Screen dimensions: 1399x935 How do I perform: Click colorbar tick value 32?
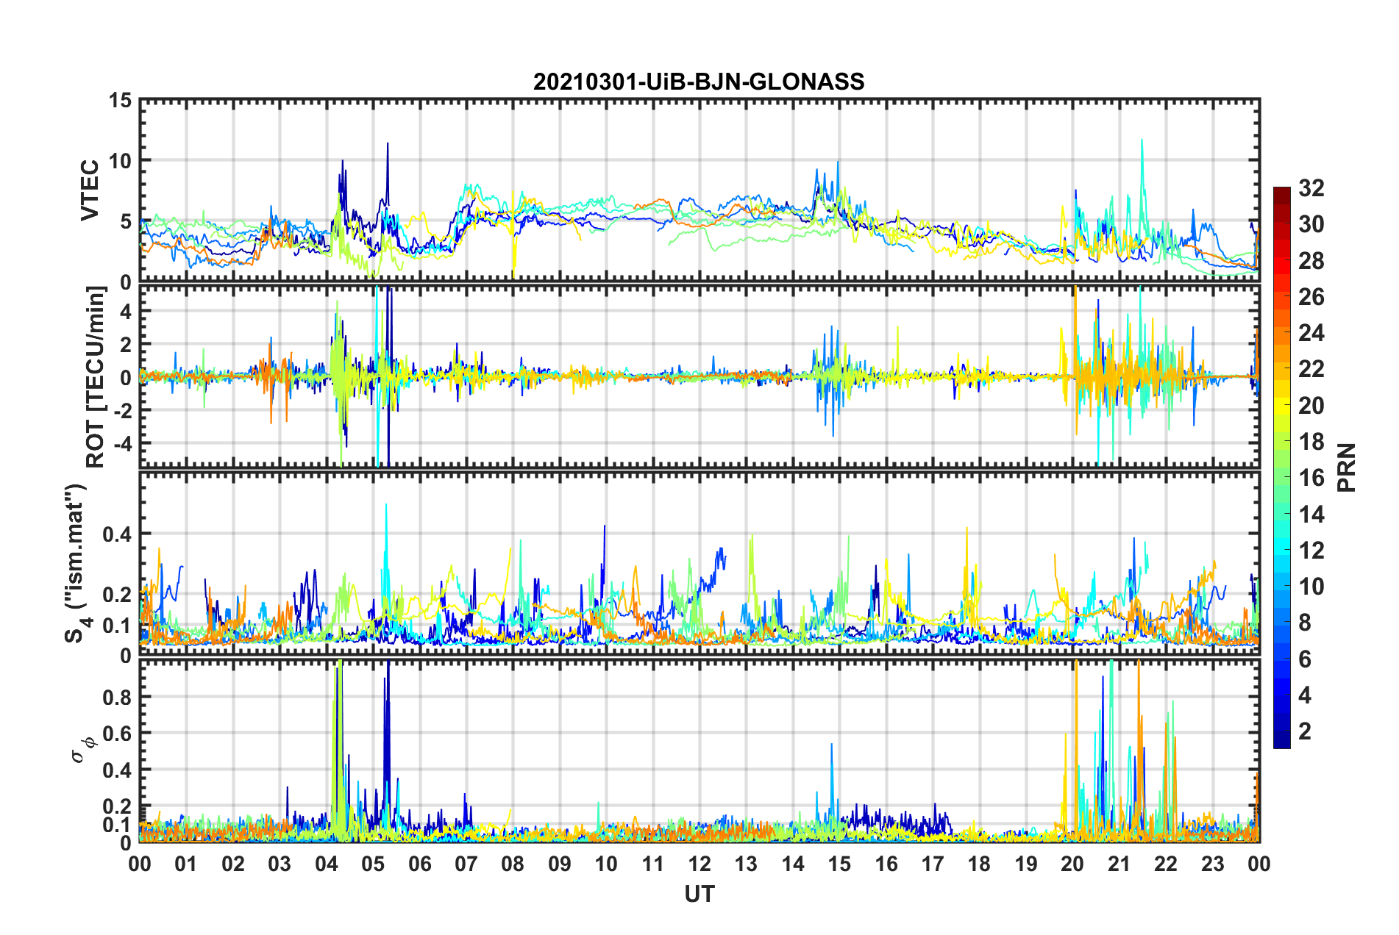1311,188
